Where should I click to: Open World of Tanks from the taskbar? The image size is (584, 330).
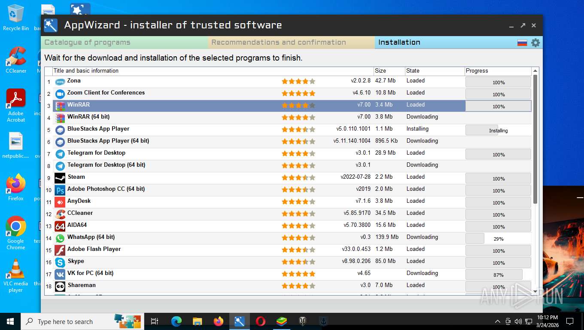[x=303, y=321]
